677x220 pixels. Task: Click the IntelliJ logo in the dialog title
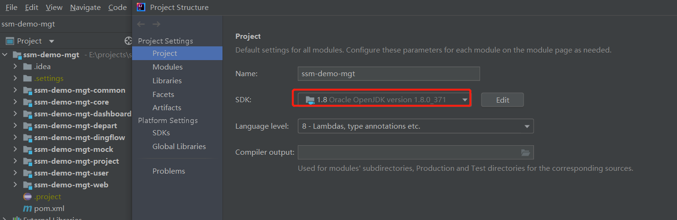(x=141, y=7)
